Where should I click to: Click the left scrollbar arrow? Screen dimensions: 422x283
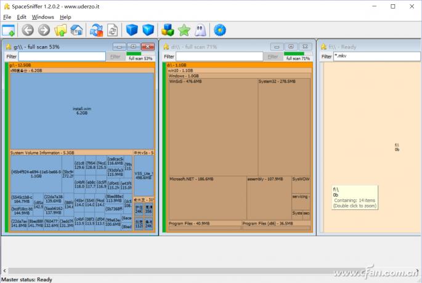coord(4,271)
